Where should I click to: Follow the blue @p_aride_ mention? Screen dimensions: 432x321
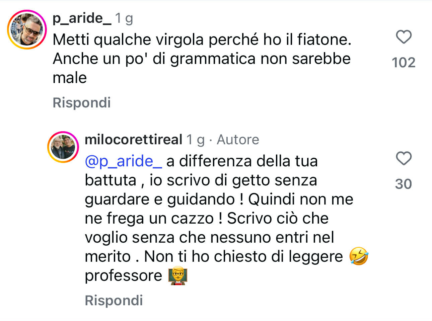click(x=123, y=161)
